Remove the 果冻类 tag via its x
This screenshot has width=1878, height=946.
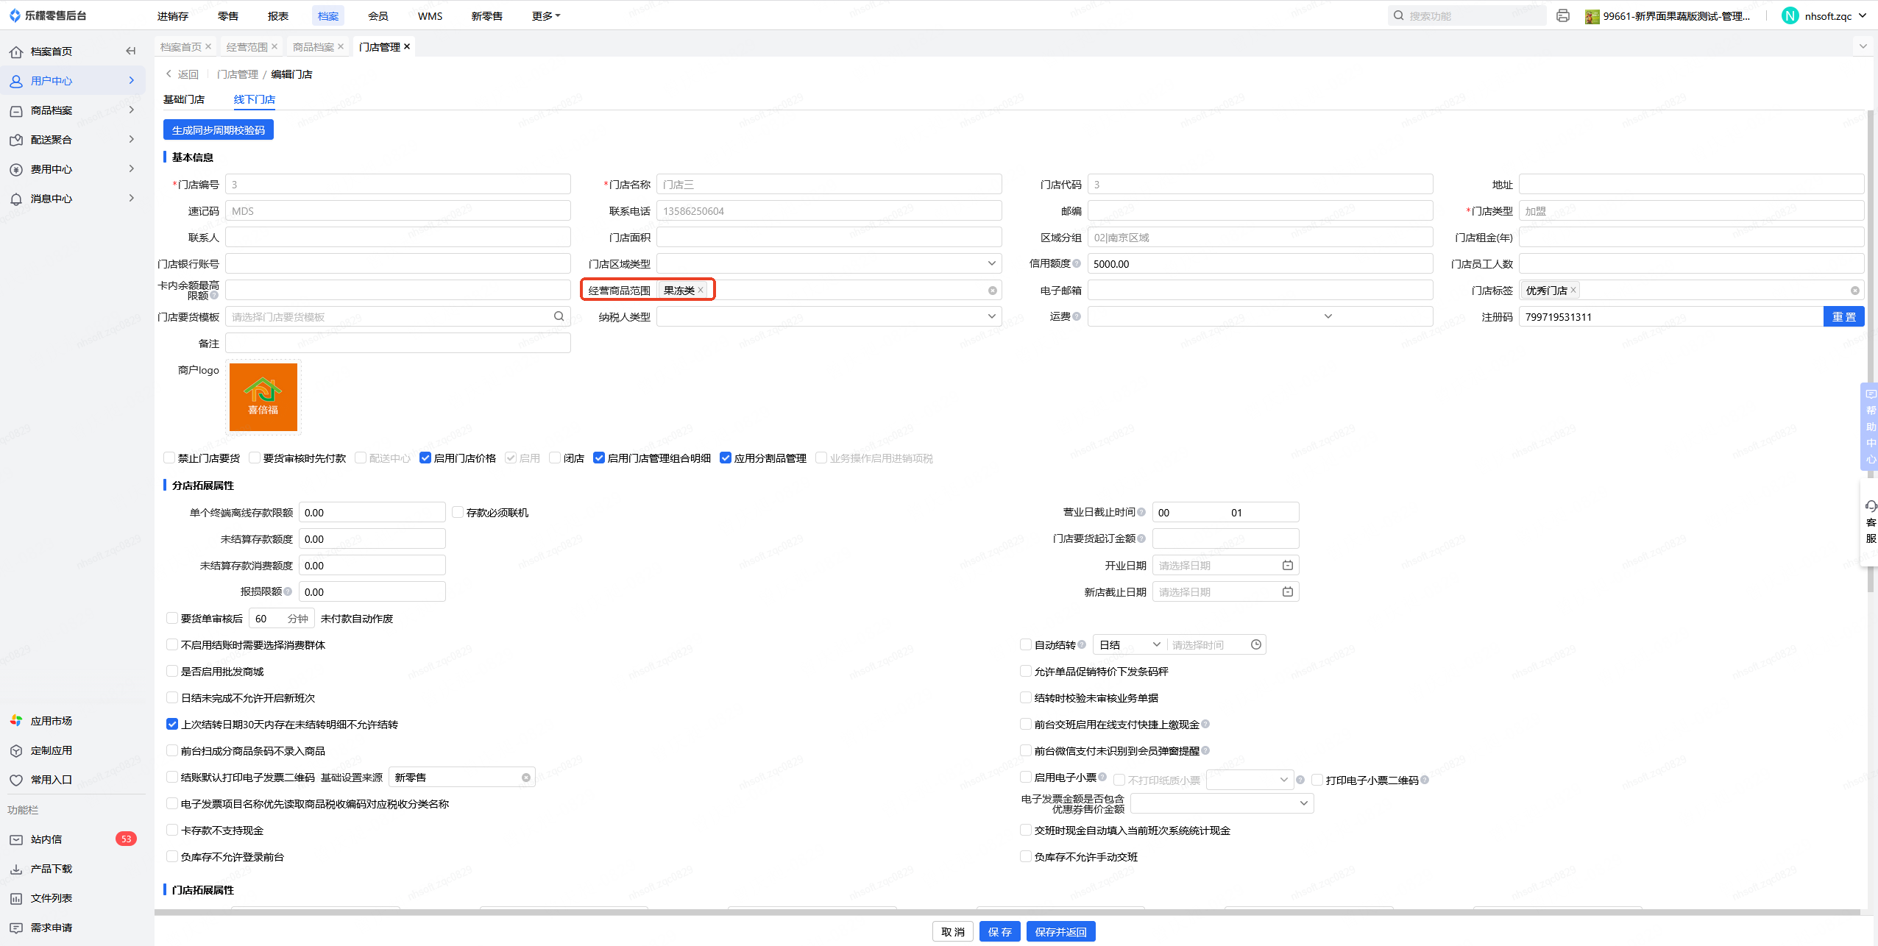coord(701,291)
